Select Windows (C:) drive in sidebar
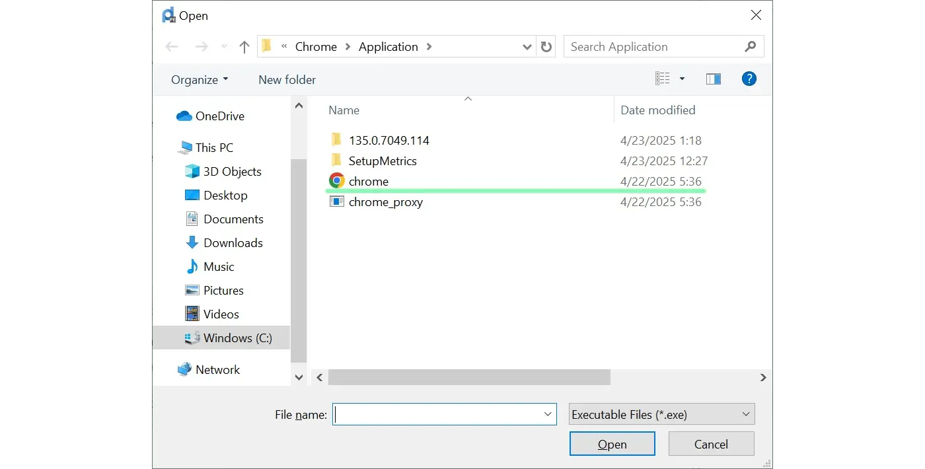The height and width of the screenshot is (469, 925). [x=237, y=338]
